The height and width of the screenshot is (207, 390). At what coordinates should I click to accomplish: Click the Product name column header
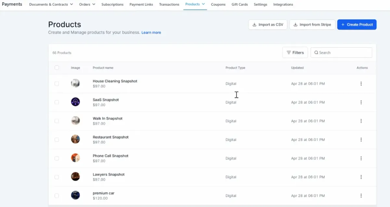click(103, 68)
